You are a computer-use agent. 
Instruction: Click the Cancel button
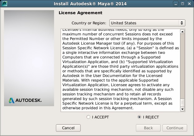pos(68,128)
